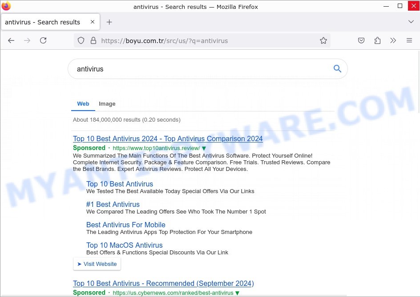This screenshot has width=420, height=297.
Task: Close the antivirus search results tab
Action: point(93,22)
